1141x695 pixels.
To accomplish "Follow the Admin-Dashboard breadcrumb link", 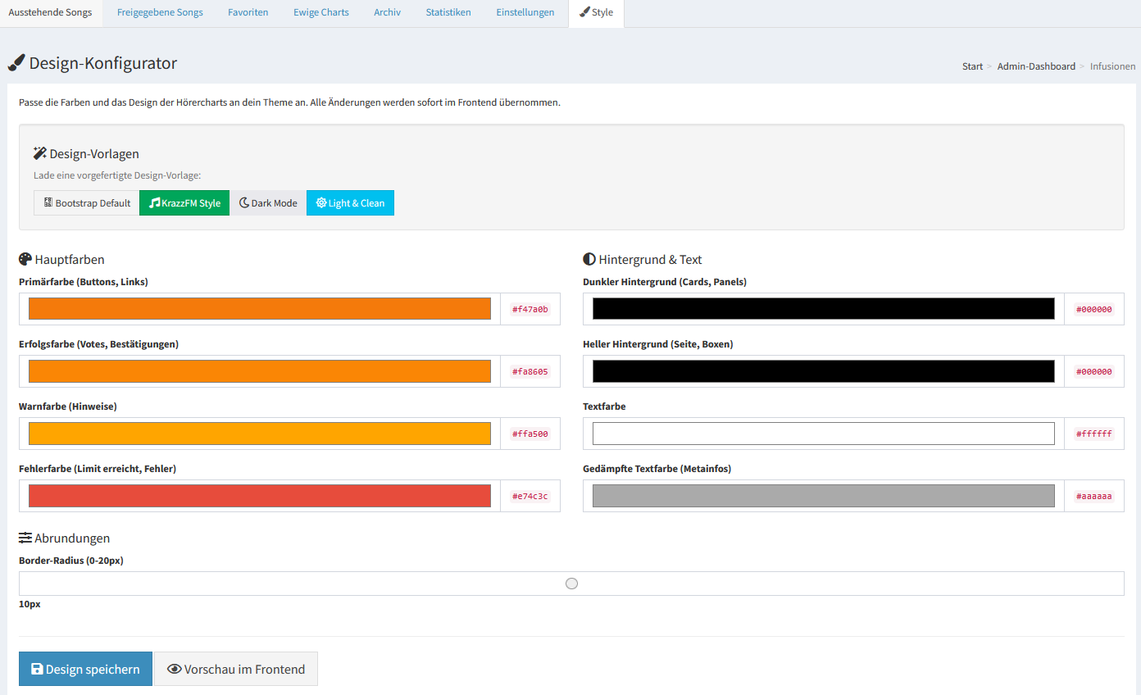I will (1035, 66).
